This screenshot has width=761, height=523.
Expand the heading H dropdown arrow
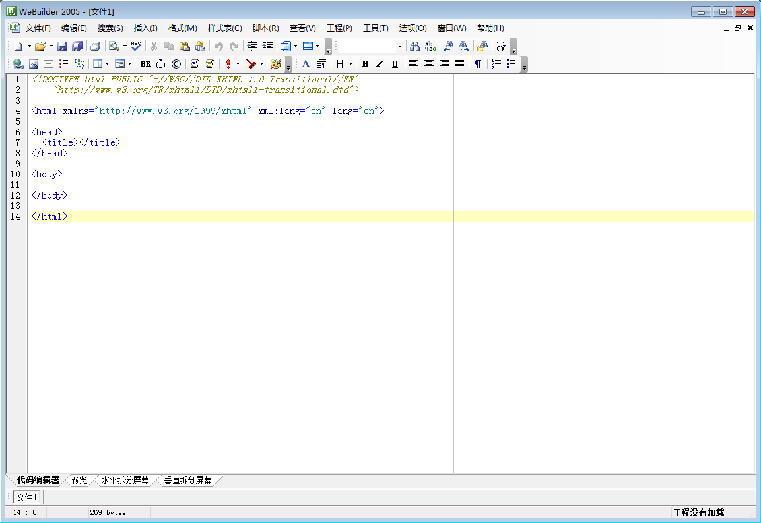pyautogui.click(x=350, y=64)
